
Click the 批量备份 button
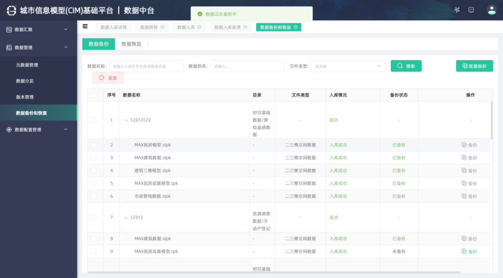pos(475,66)
